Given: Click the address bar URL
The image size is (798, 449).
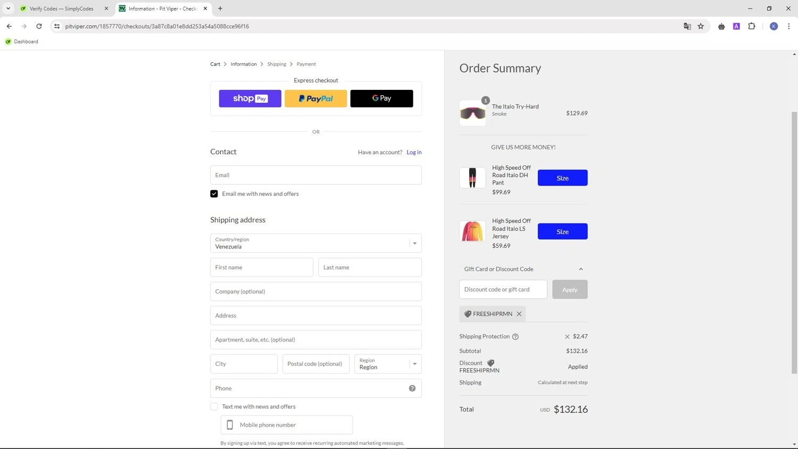Looking at the screenshot, I should (157, 26).
